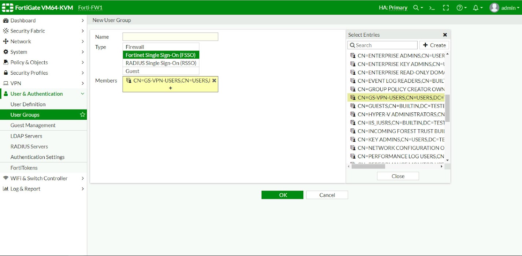This screenshot has width=522, height=256.
Task: Click the scroll down arrow in entries list
Action: [x=447, y=160]
